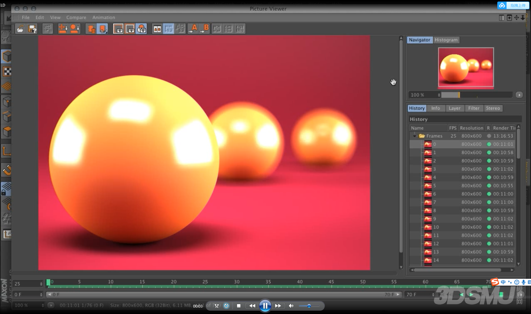Click the Save As disk icon
The width and height of the screenshot is (531, 314).
(x=32, y=29)
